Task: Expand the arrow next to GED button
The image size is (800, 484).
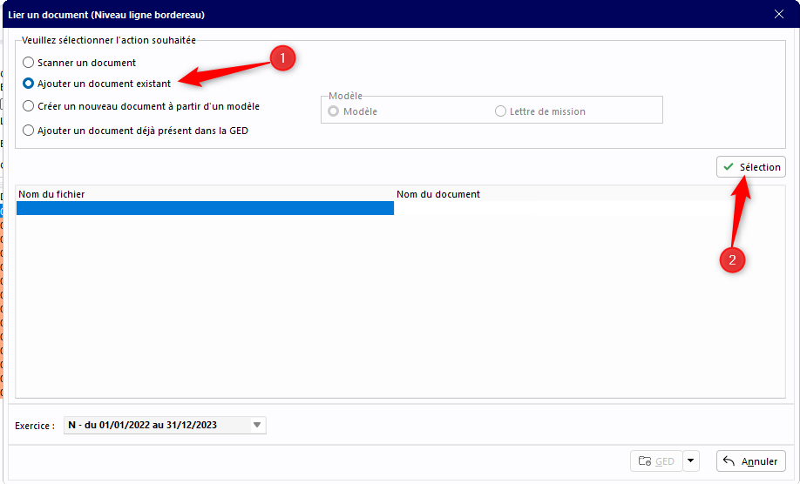Action: coord(690,461)
